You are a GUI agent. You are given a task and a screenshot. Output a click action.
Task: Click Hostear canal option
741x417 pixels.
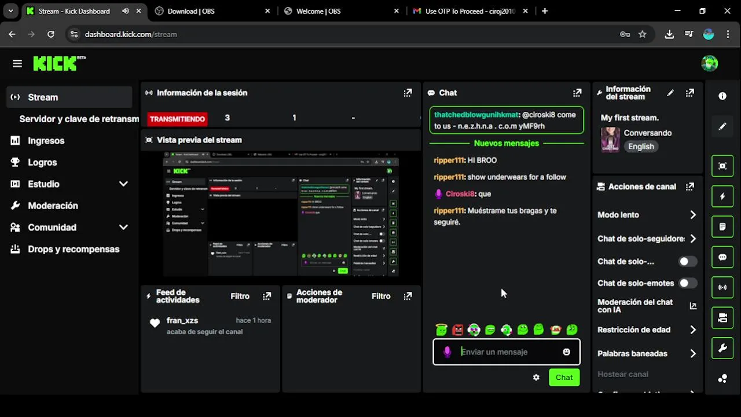point(622,374)
